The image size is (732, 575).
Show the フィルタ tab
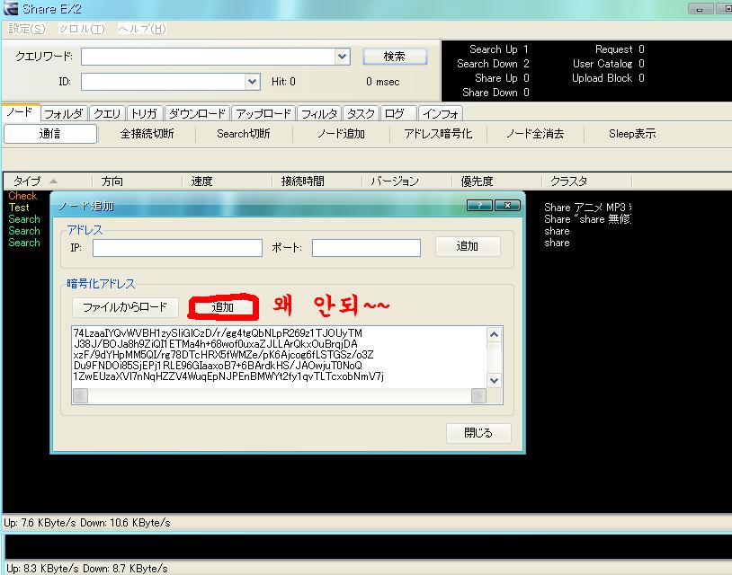click(319, 114)
